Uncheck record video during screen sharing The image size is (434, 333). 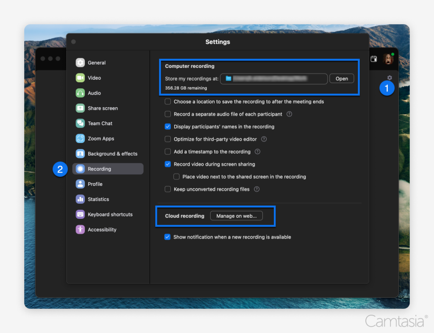pos(168,164)
